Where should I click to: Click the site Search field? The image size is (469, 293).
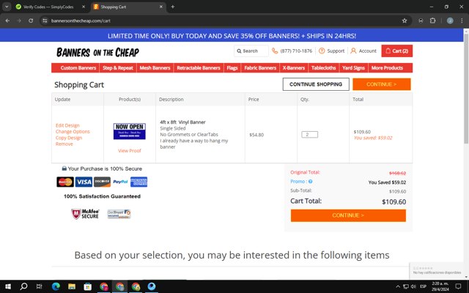(251, 51)
